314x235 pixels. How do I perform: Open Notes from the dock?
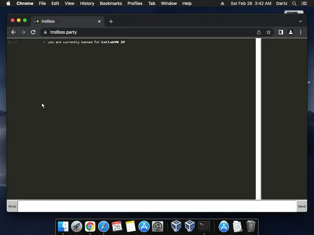point(131,227)
